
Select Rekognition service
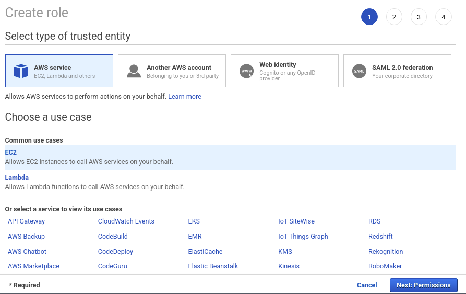click(386, 252)
